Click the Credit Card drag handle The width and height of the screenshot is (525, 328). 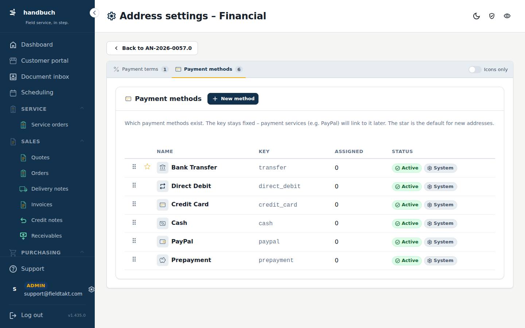click(134, 204)
